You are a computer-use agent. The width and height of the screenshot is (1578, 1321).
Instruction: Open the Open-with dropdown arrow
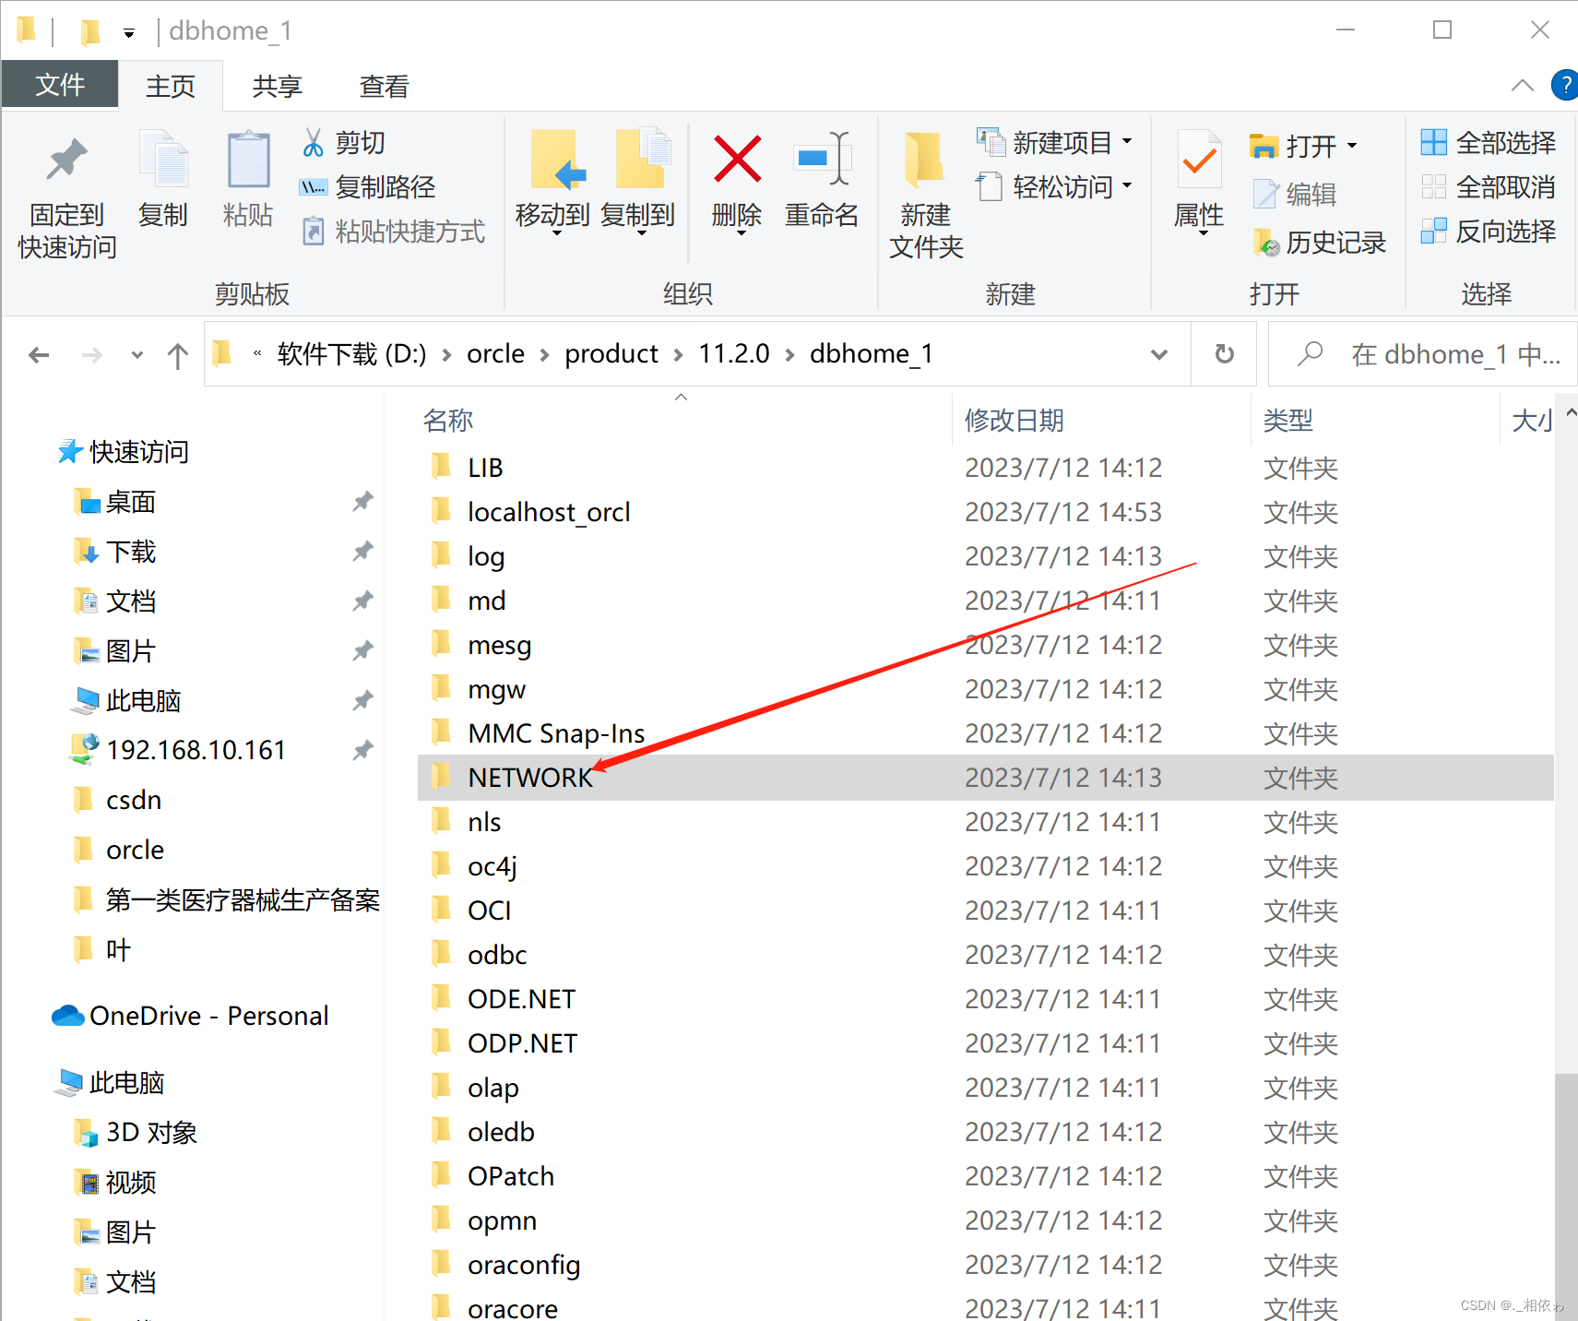coord(1352,146)
